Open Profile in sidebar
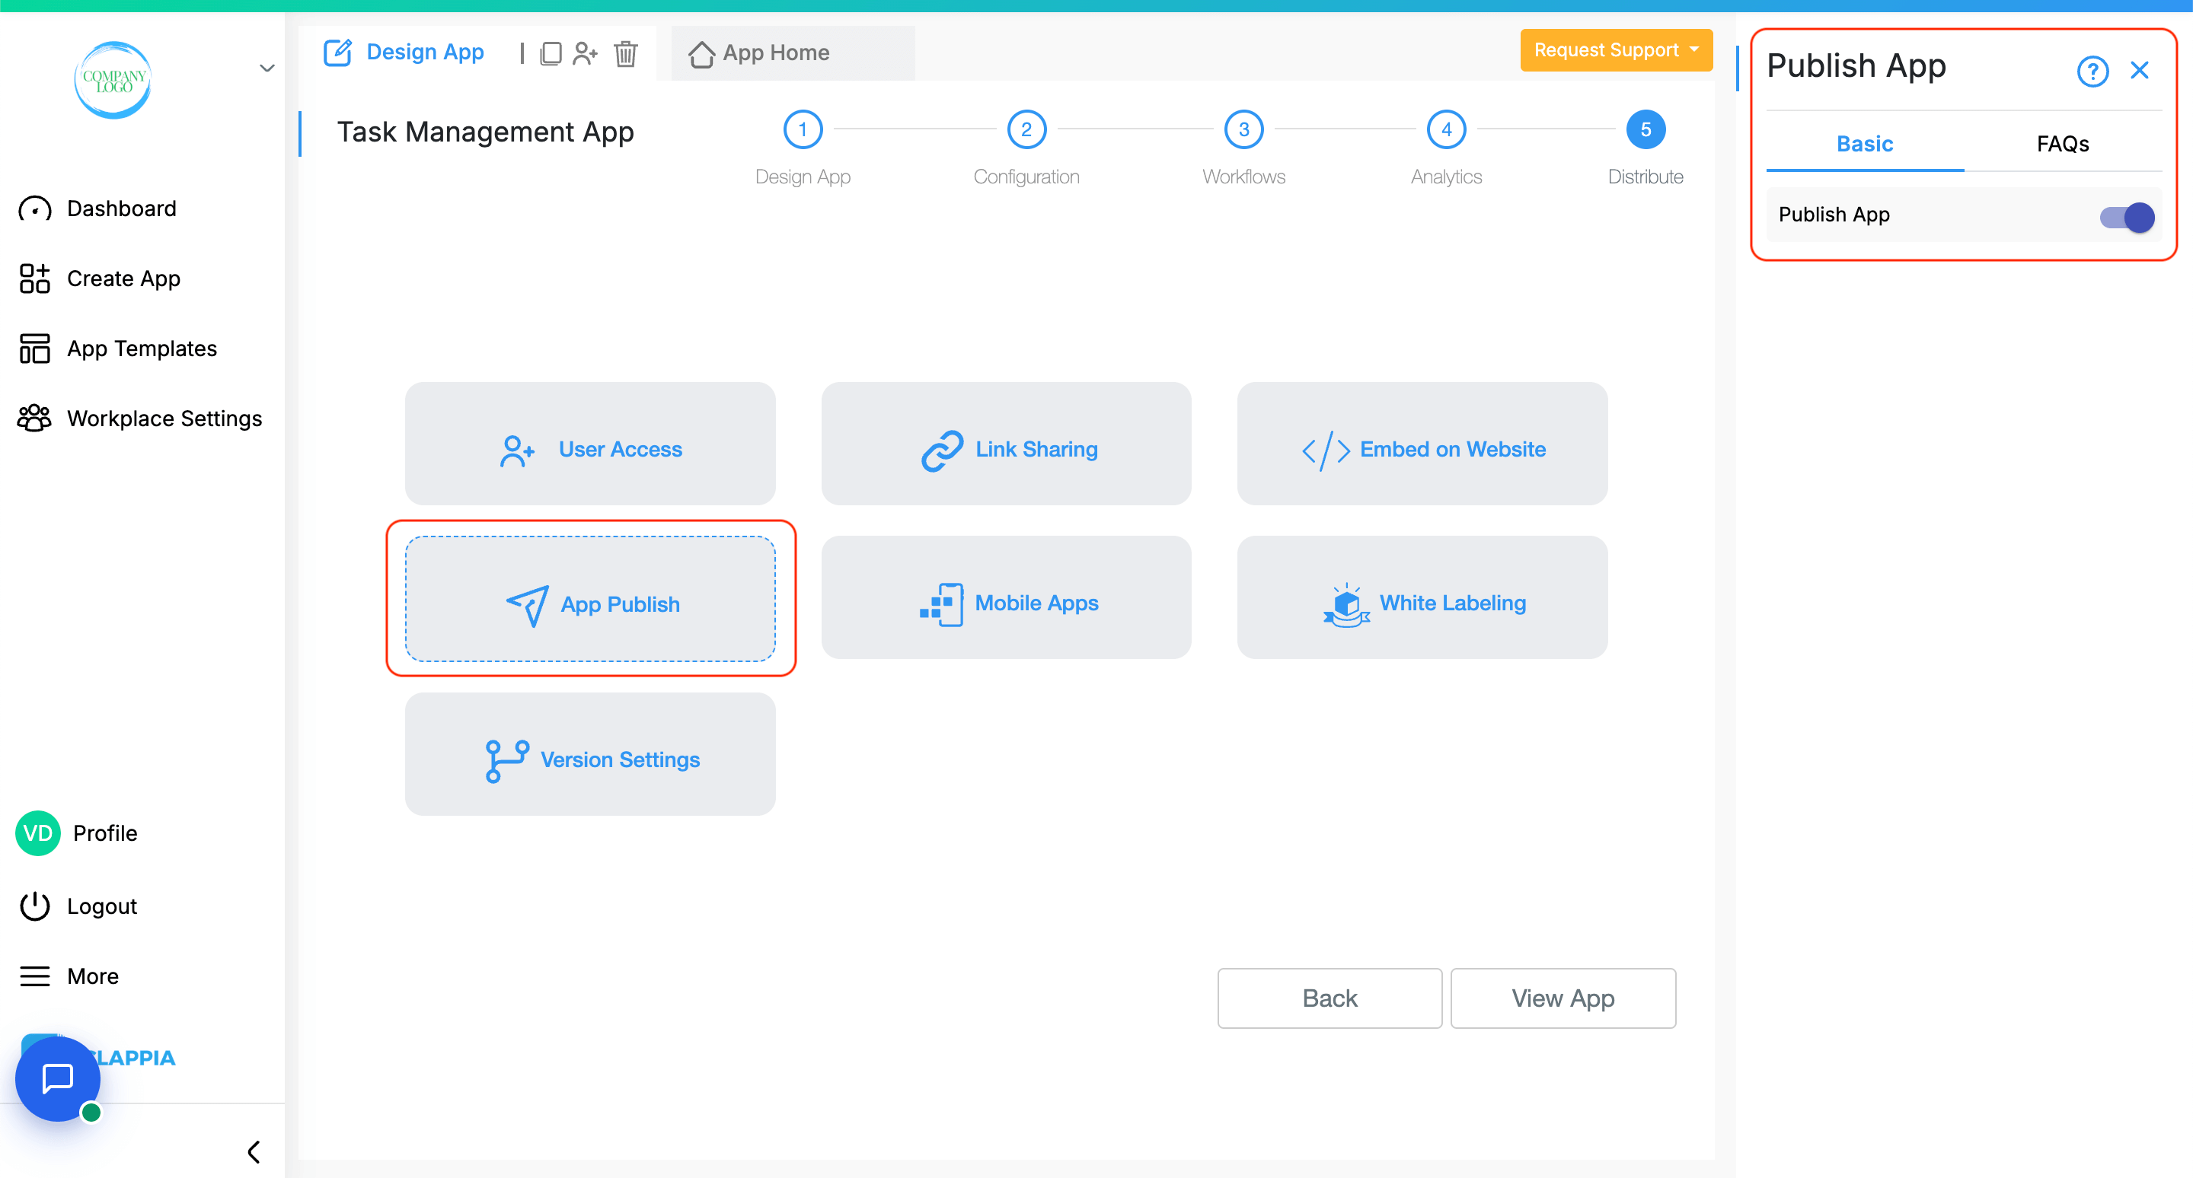2193x1178 pixels. [105, 833]
